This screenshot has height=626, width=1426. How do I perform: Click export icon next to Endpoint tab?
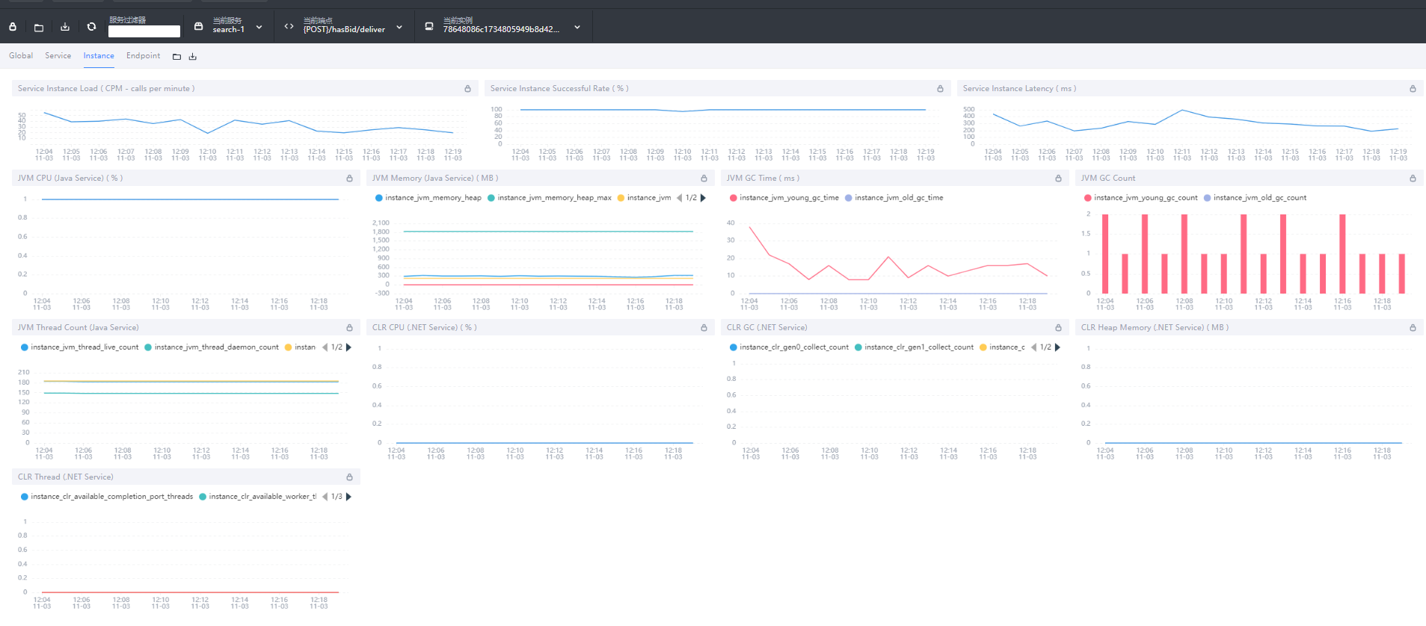pos(192,57)
